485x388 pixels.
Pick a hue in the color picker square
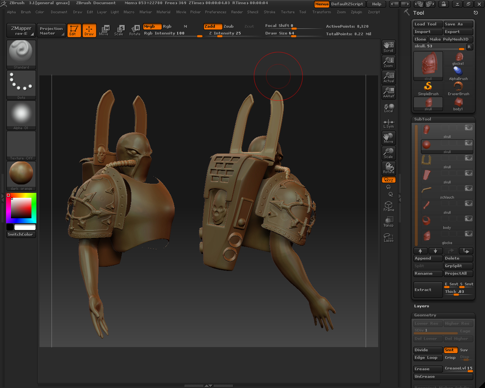coord(21,208)
